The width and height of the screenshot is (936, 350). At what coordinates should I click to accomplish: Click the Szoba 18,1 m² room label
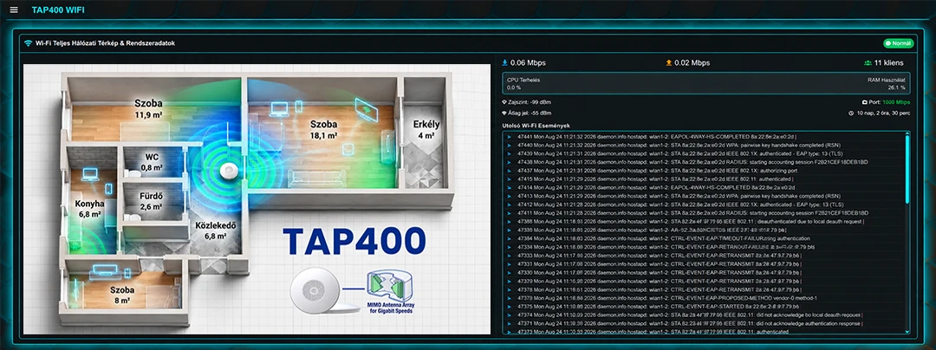pos(323,129)
